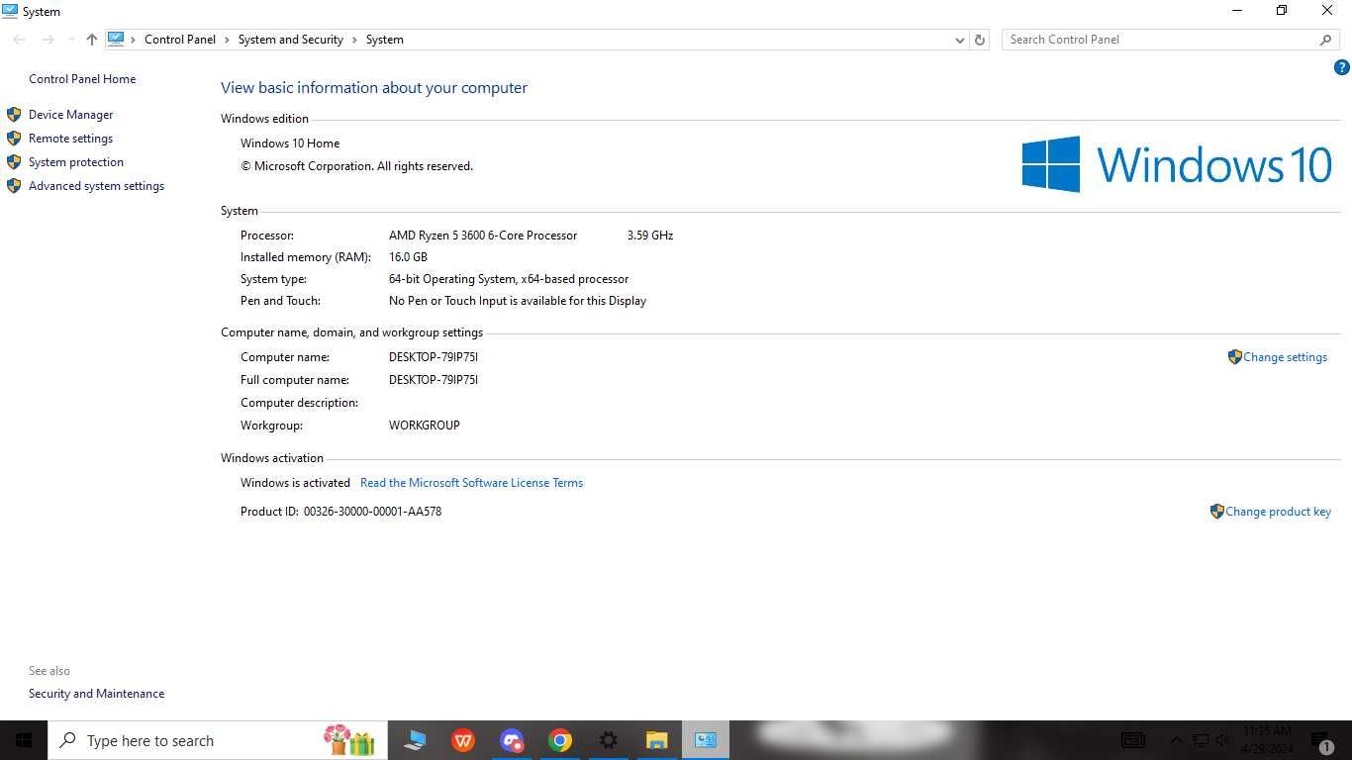Read the Microsoft Software License Terms
This screenshot has height=760, width=1352.
click(471, 483)
